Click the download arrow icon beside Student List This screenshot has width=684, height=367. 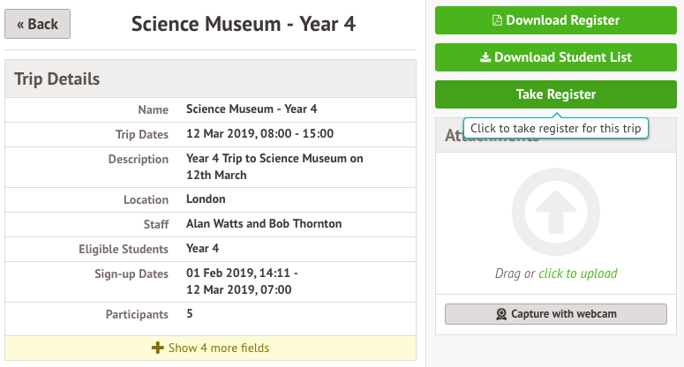485,57
